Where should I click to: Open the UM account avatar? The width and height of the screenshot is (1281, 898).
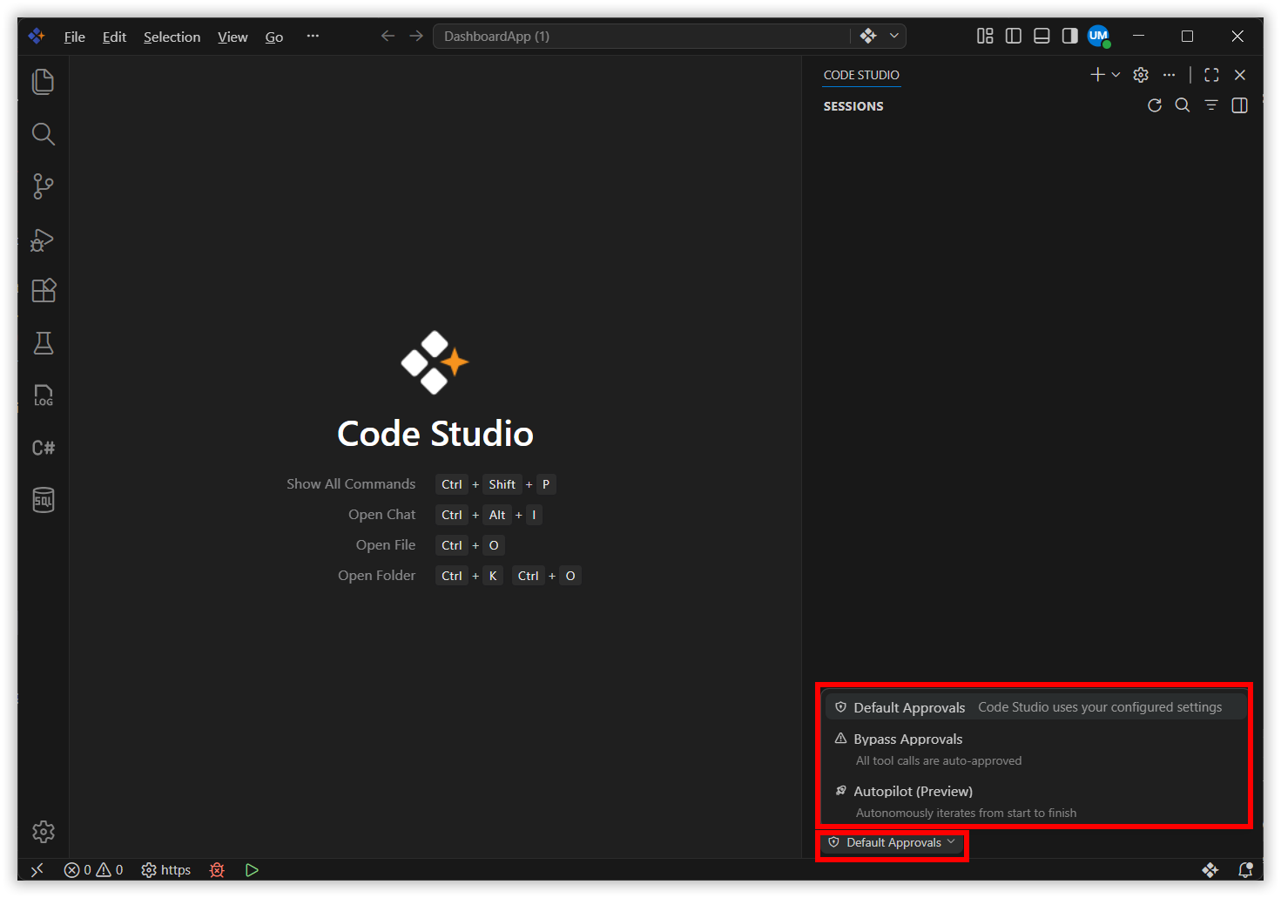coord(1099,37)
